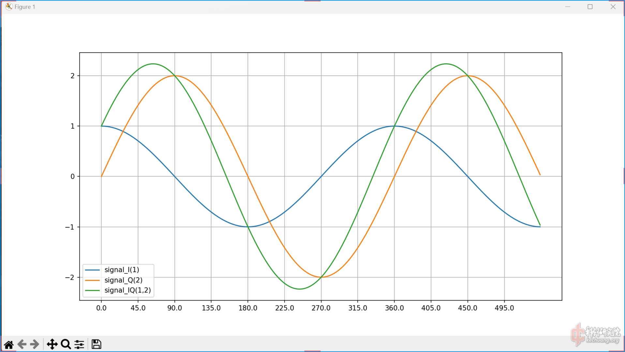This screenshot has width=625, height=352.
Task: Click the matplotlib icon in title bar
Action: [x=9, y=7]
